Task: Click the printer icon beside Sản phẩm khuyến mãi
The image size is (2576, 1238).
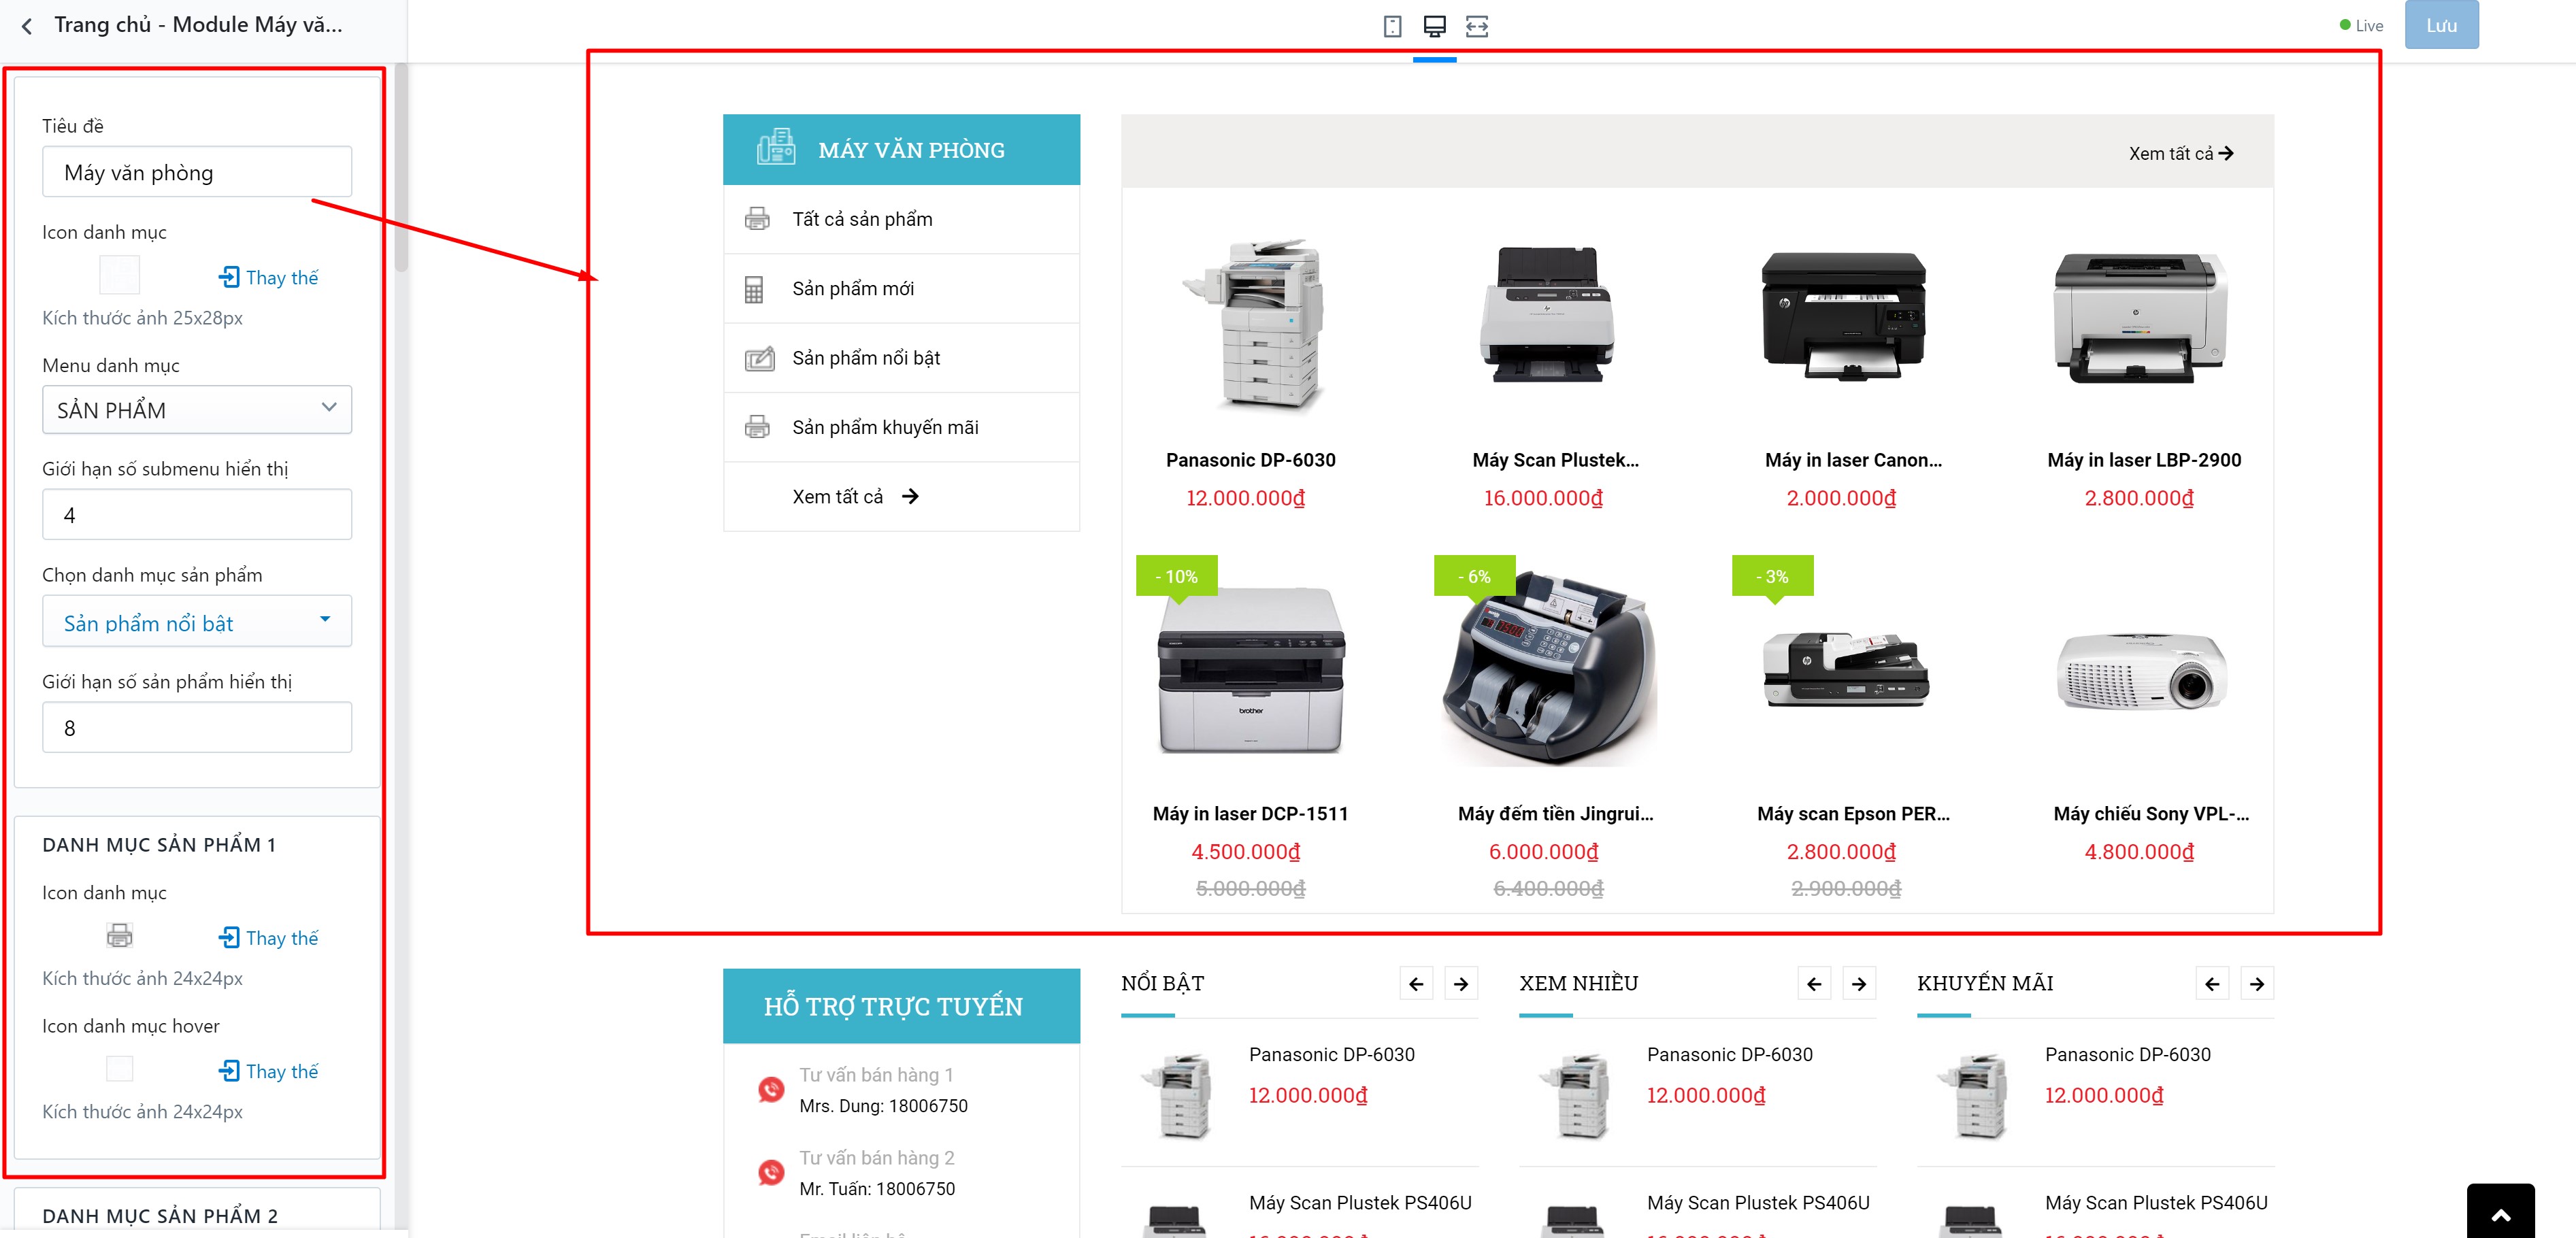Action: tap(757, 427)
